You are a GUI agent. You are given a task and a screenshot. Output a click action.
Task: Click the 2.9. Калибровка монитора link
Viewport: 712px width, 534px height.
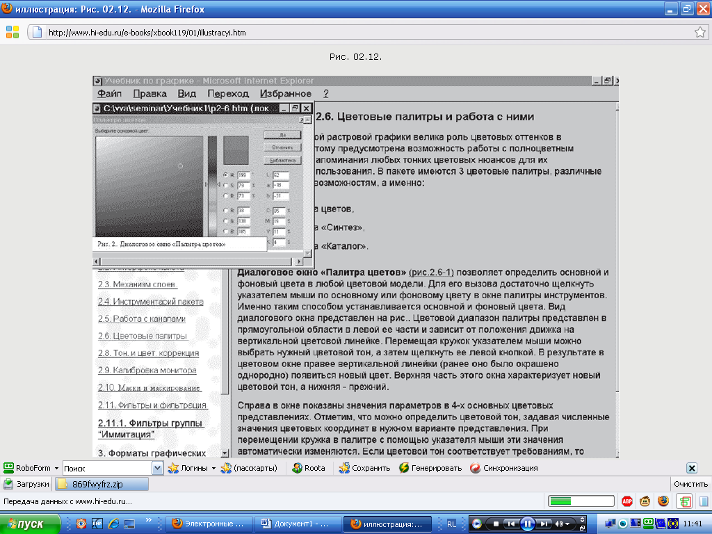(x=147, y=370)
